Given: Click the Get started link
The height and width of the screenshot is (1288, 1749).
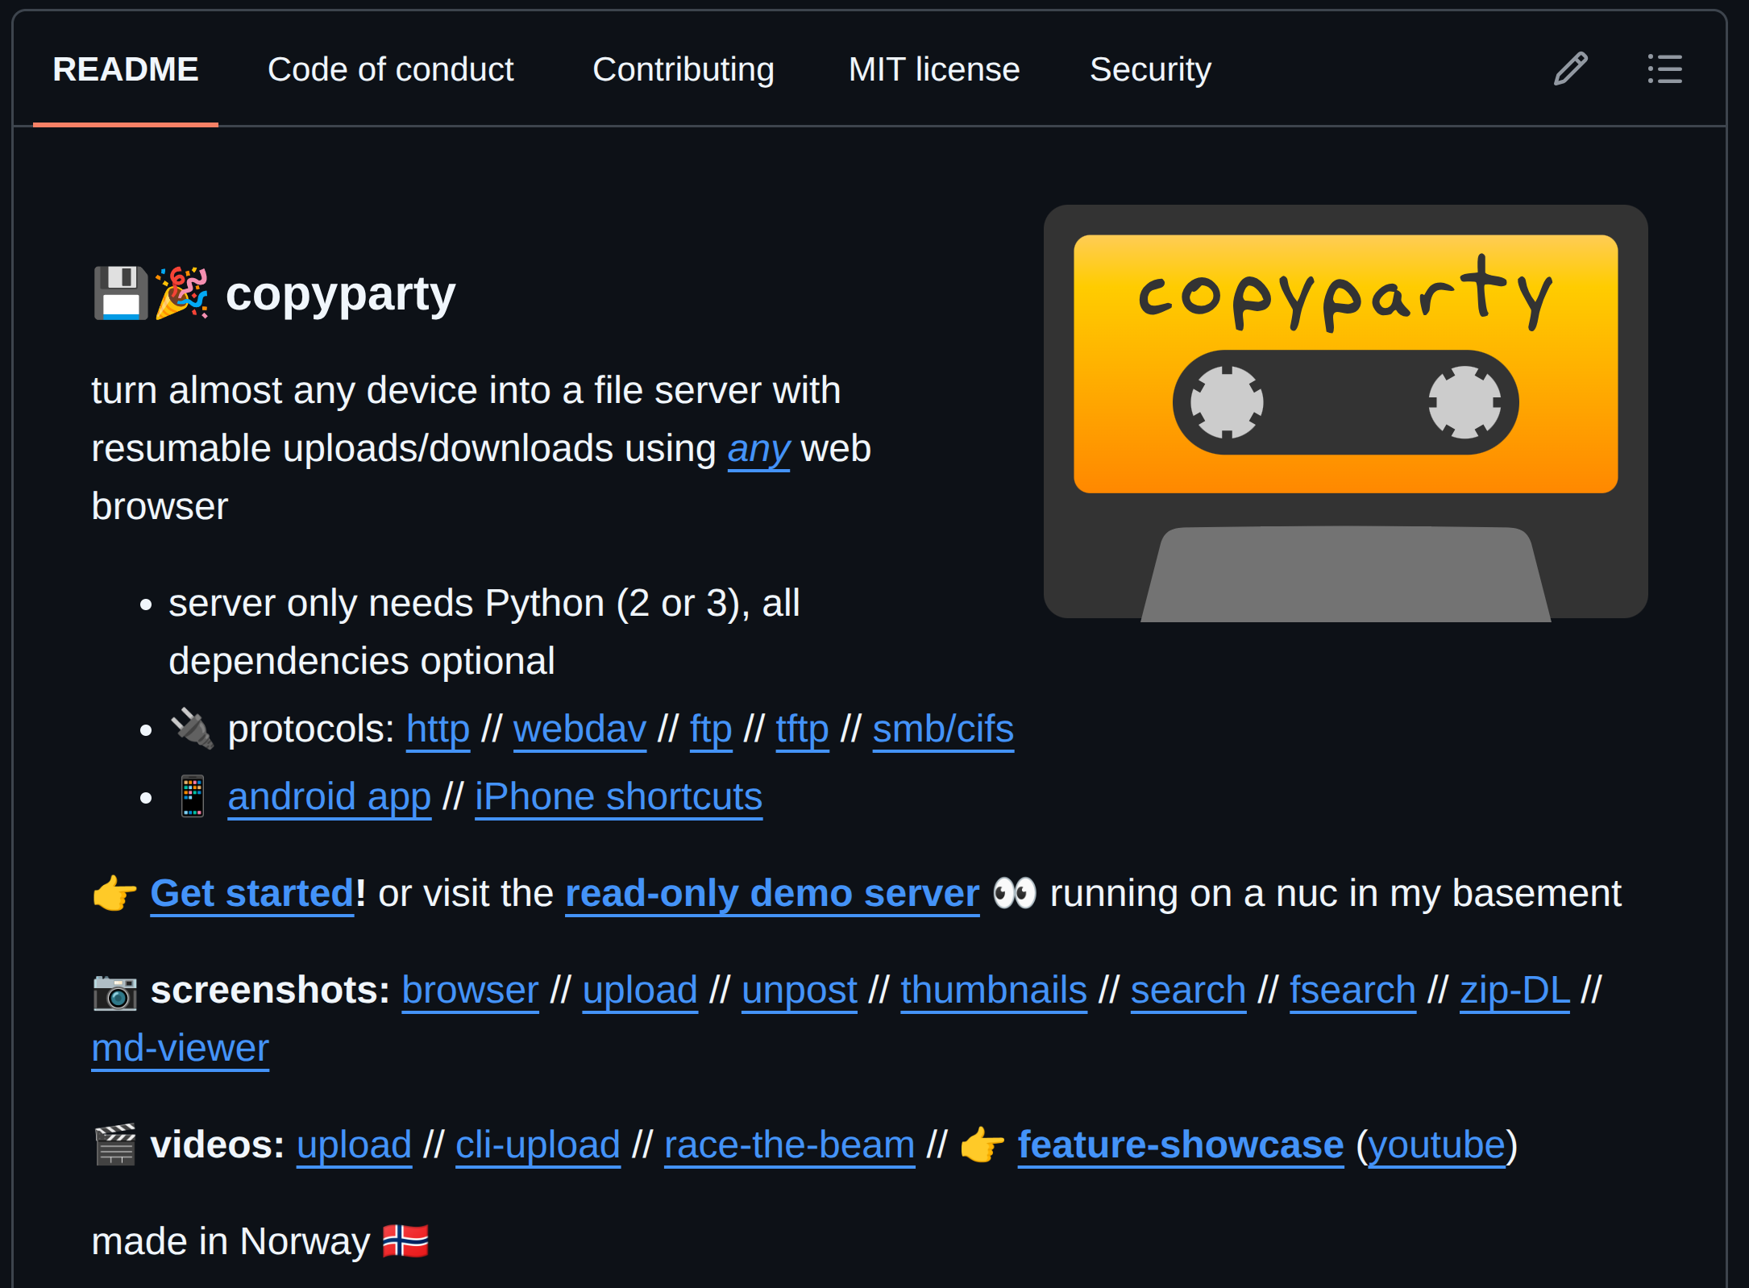Looking at the screenshot, I should 251,893.
